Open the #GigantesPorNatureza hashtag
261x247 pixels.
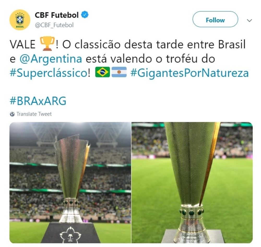pyautogui.click(x=189, y=73)
